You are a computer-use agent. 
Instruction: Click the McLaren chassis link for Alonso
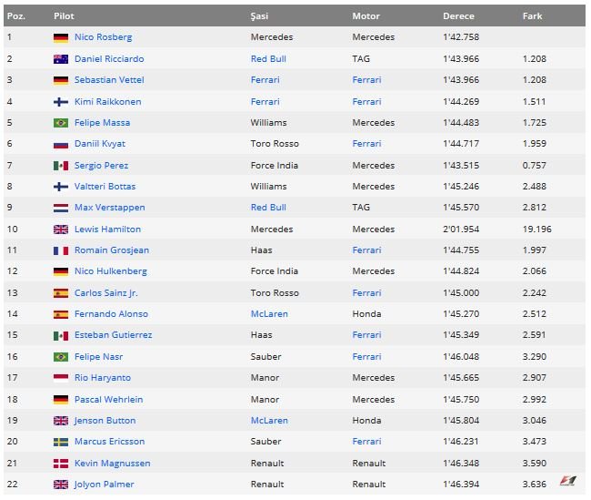269,314
